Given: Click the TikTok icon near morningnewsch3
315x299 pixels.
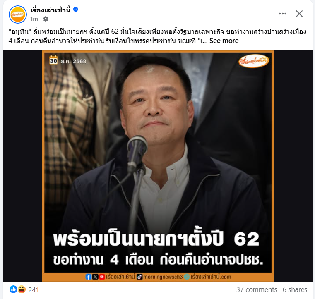Looking at the screenshot, I should tap(139, 277).
